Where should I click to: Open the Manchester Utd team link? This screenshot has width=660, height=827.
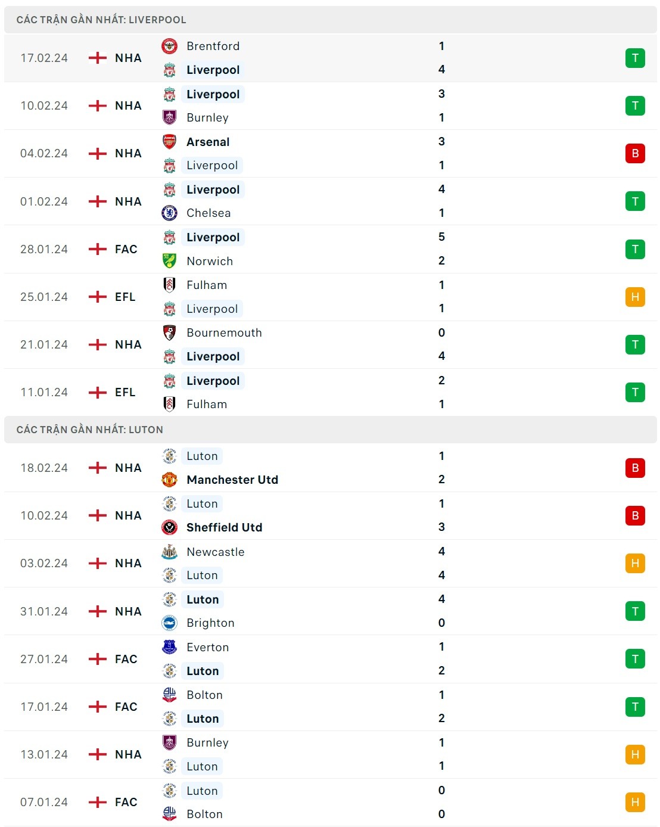click(x=232, y=480)
